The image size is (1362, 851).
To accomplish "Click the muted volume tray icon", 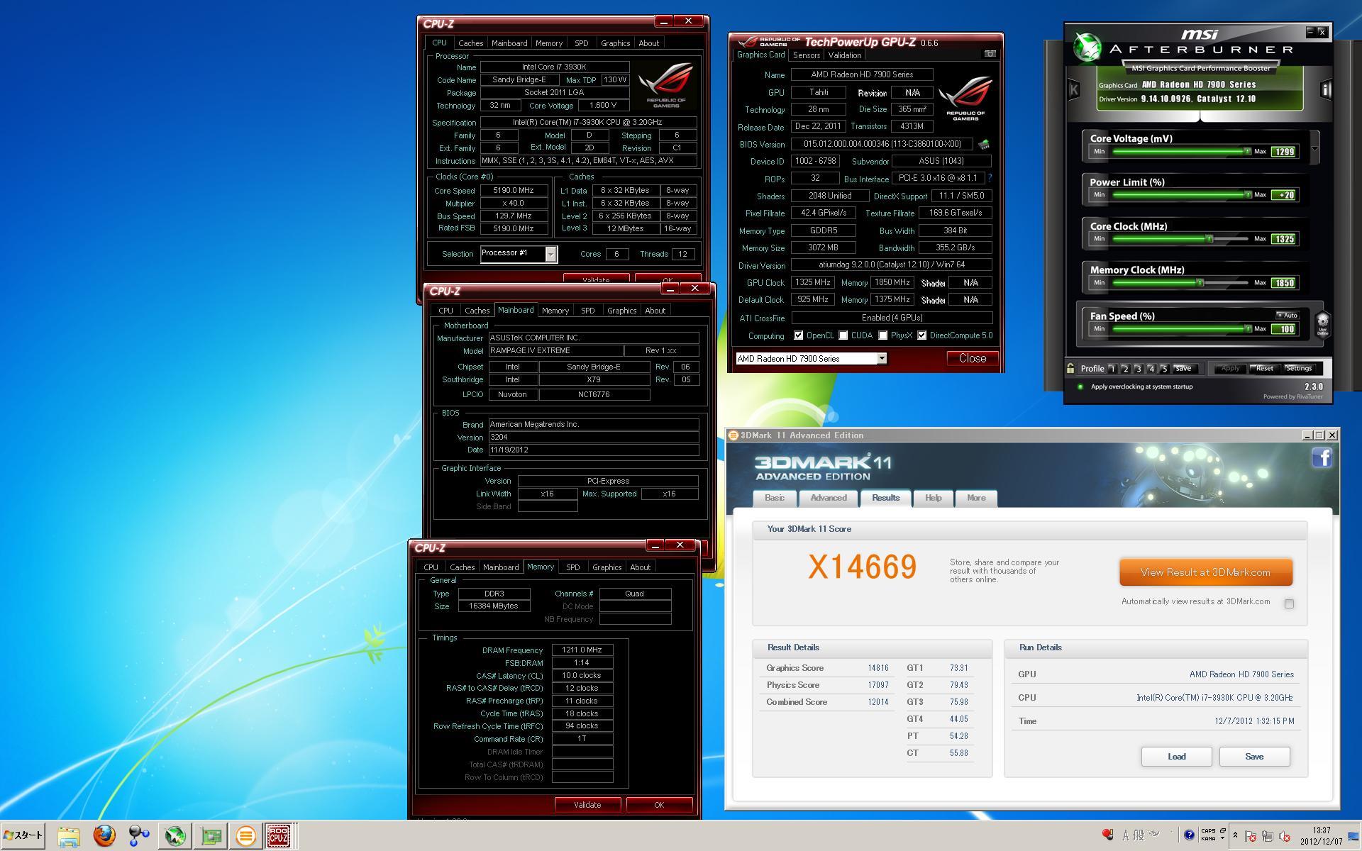I will coord(1284,837).
